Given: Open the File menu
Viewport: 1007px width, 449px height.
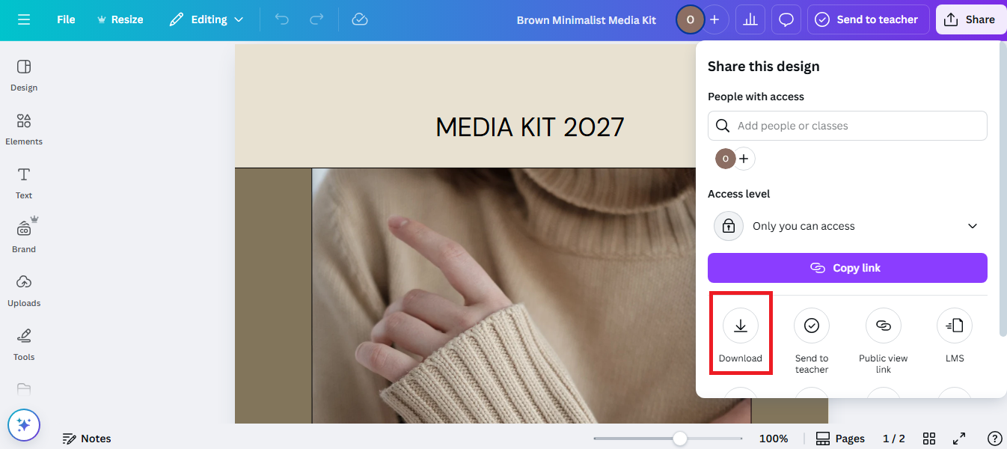Looking at the screenshot, I should tap(65, 19).
